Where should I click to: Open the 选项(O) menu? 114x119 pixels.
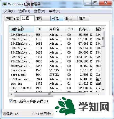tap(24, 11)
